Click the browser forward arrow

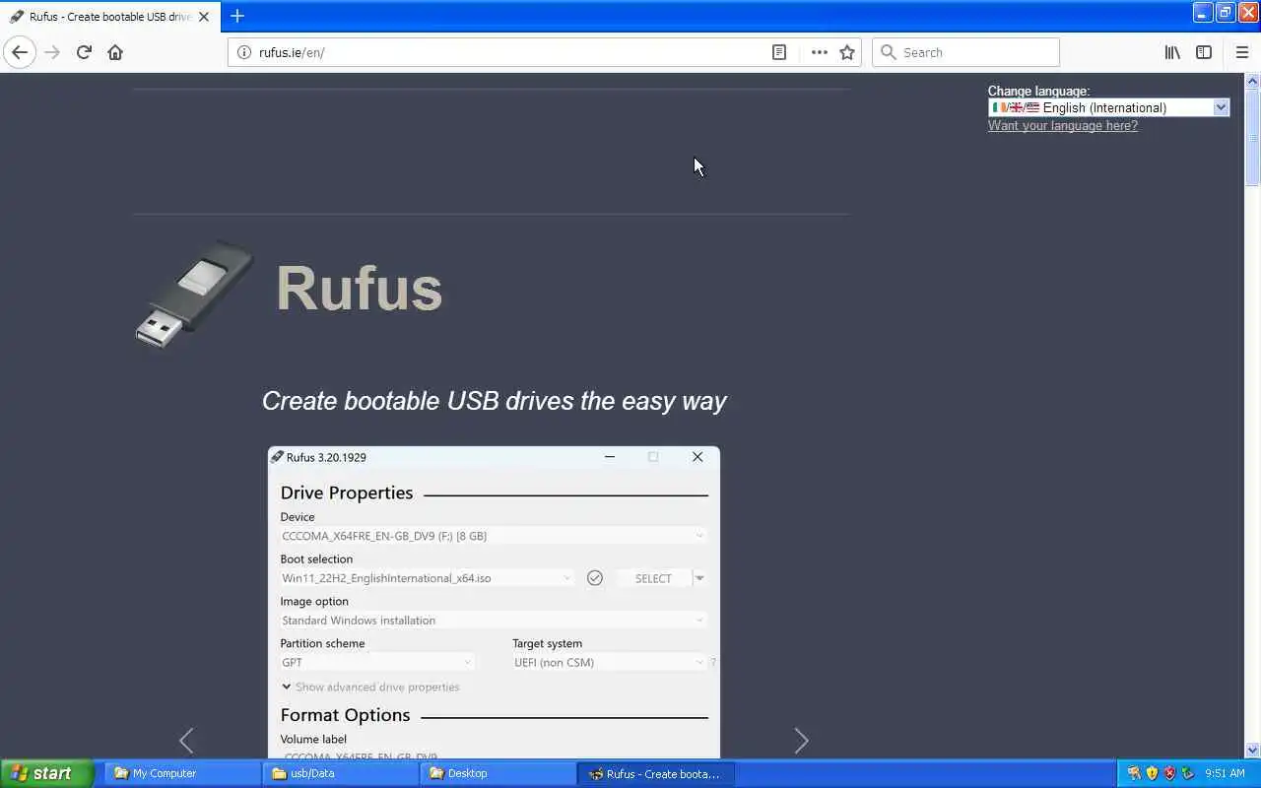(x=52, y=52)
